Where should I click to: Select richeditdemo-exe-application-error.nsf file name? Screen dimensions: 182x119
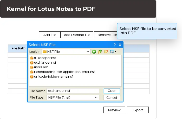pyautogui.click(x=64, y=72)
